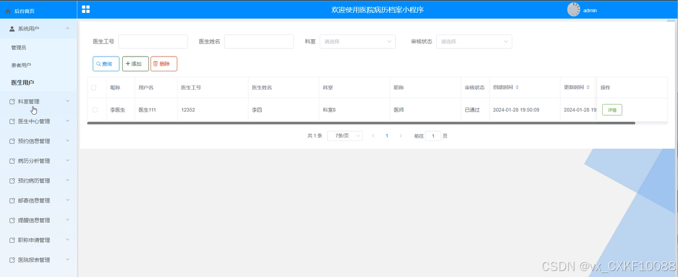
Task: Sort by 更新时间 using sort arrows
Action: (x=588, y=87)
